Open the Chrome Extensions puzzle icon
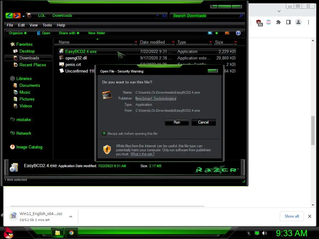This screenshot has width=319, height=239. click(279, 22)
